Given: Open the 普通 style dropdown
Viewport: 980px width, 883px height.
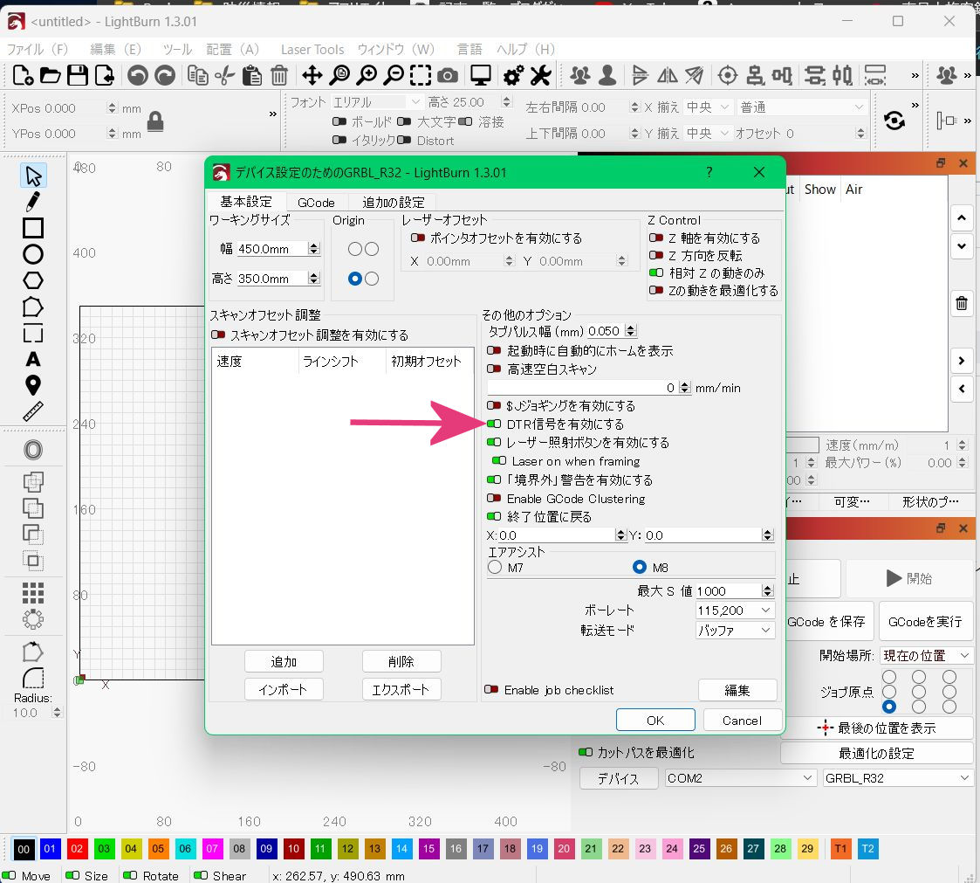Looking at the screenshot, I should coord(802,107).
